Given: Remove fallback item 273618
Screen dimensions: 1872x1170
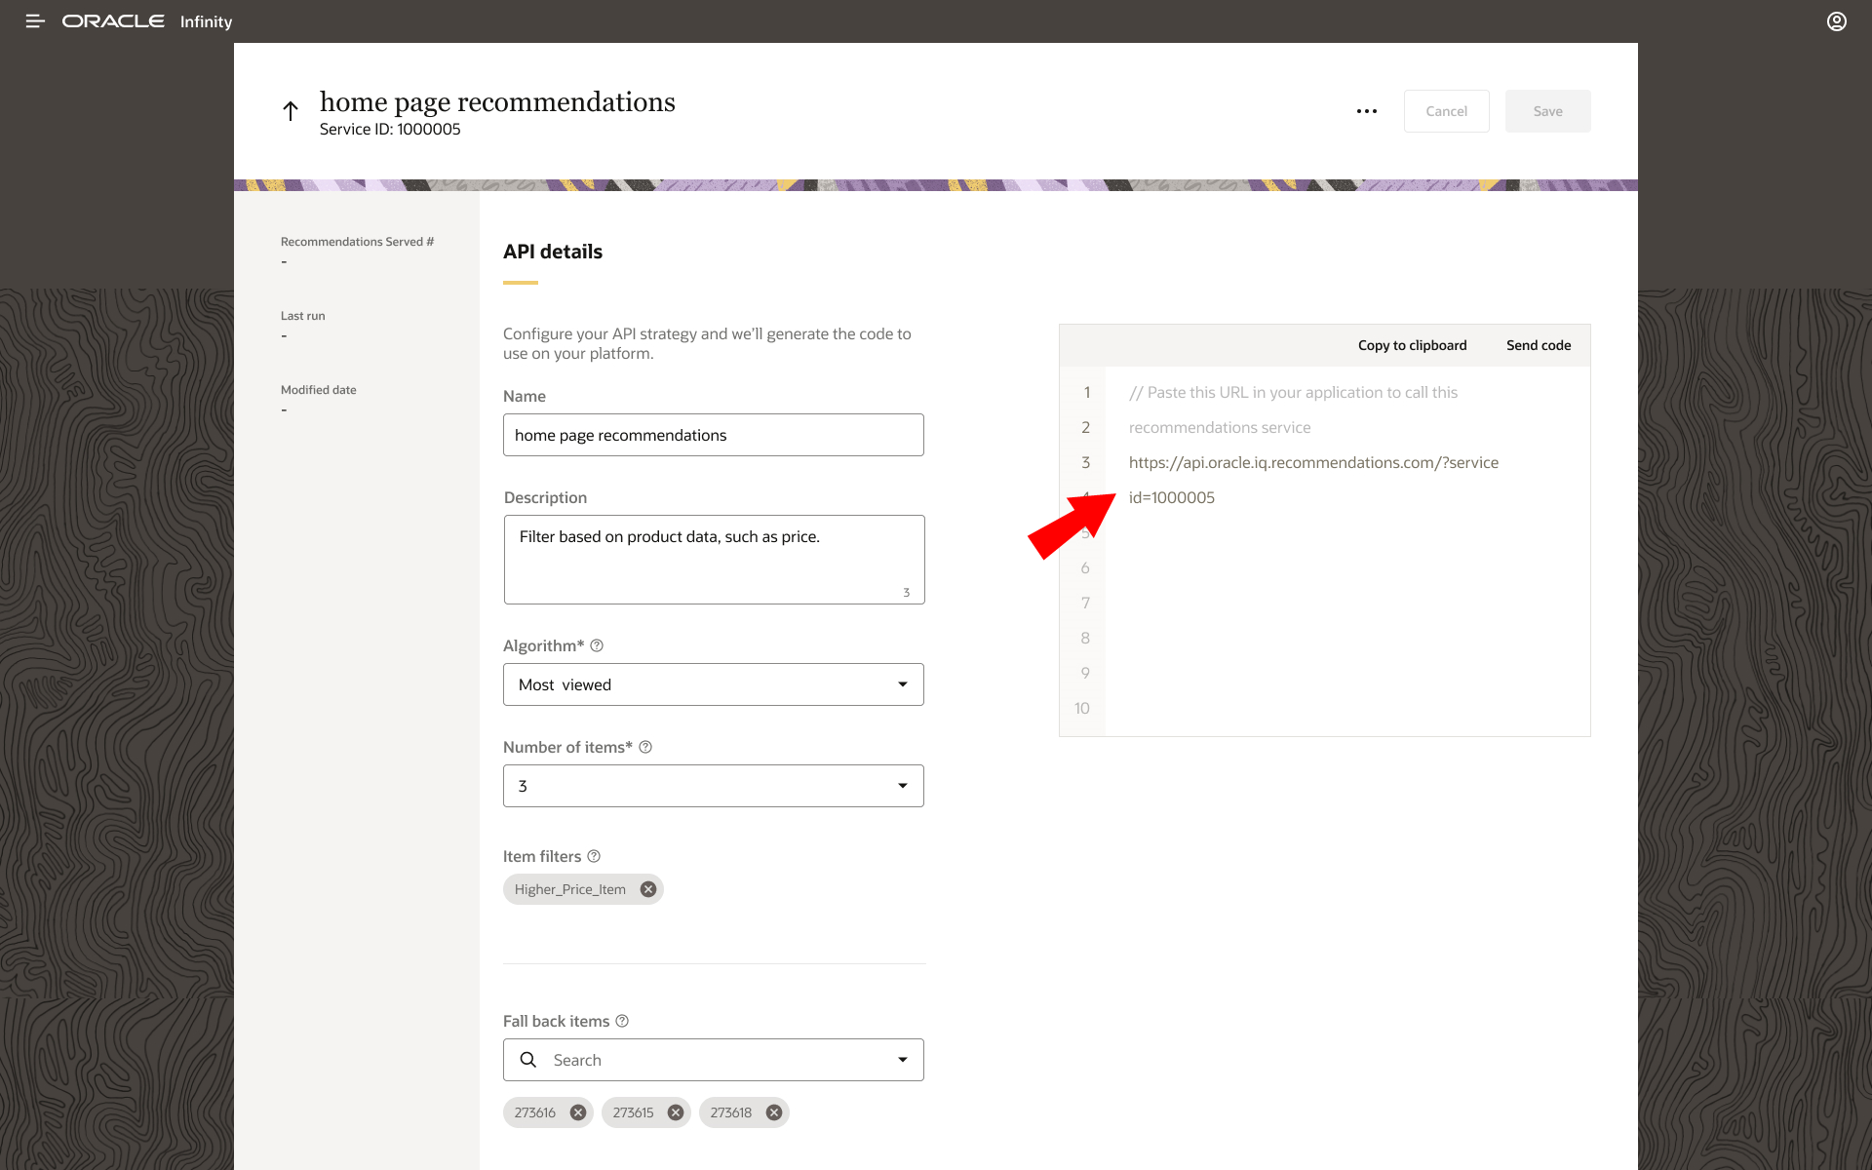Looking at the screenshot, I should click(x=774, y=1112).
